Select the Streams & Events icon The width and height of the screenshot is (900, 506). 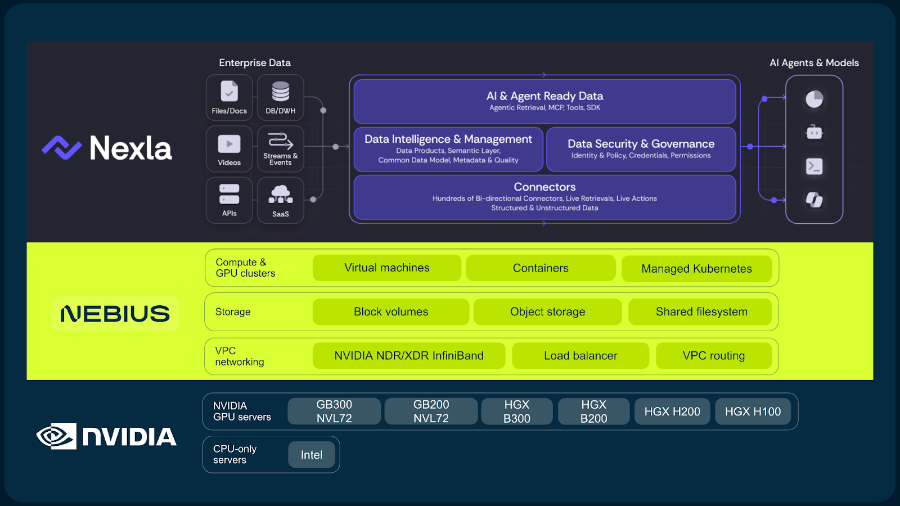click(x=280, y=141)
